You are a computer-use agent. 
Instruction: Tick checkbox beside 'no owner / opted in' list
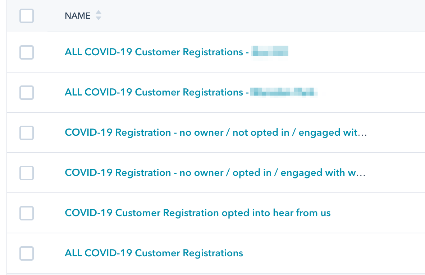[x=27, y=173]
